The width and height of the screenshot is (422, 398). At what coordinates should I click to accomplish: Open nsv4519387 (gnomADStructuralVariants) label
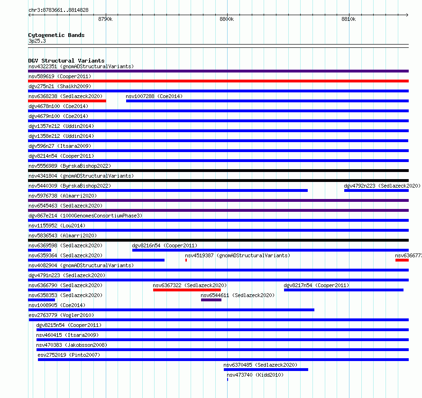point(238,255)
